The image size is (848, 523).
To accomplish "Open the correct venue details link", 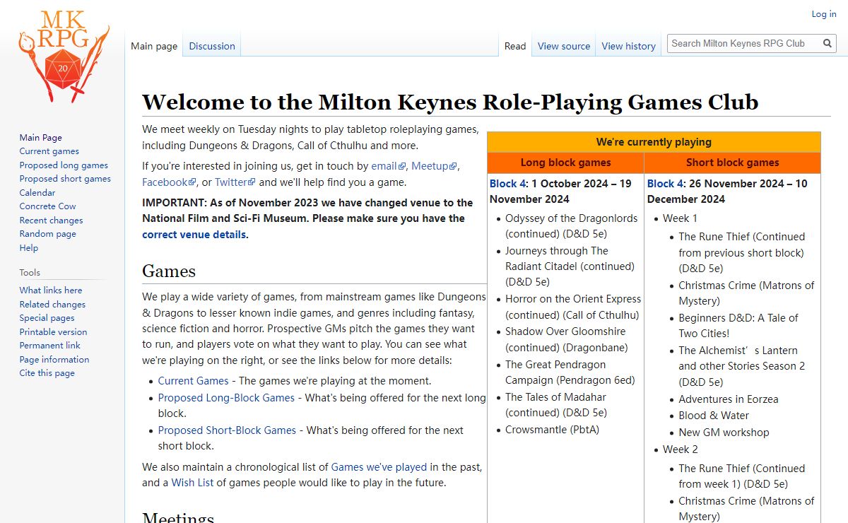I will 194,235.
